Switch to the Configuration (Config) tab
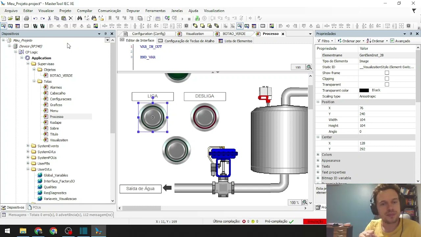 click(148, 34)
